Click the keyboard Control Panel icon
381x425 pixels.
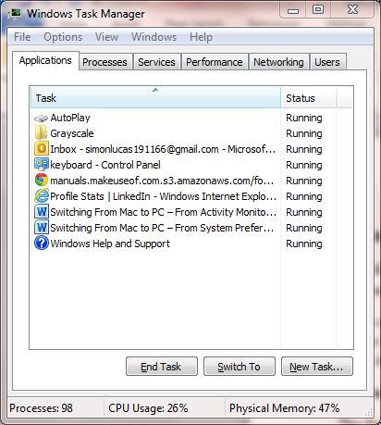coord(42,165)
